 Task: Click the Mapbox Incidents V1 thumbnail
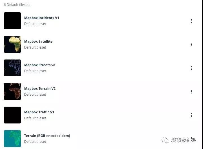12,21
